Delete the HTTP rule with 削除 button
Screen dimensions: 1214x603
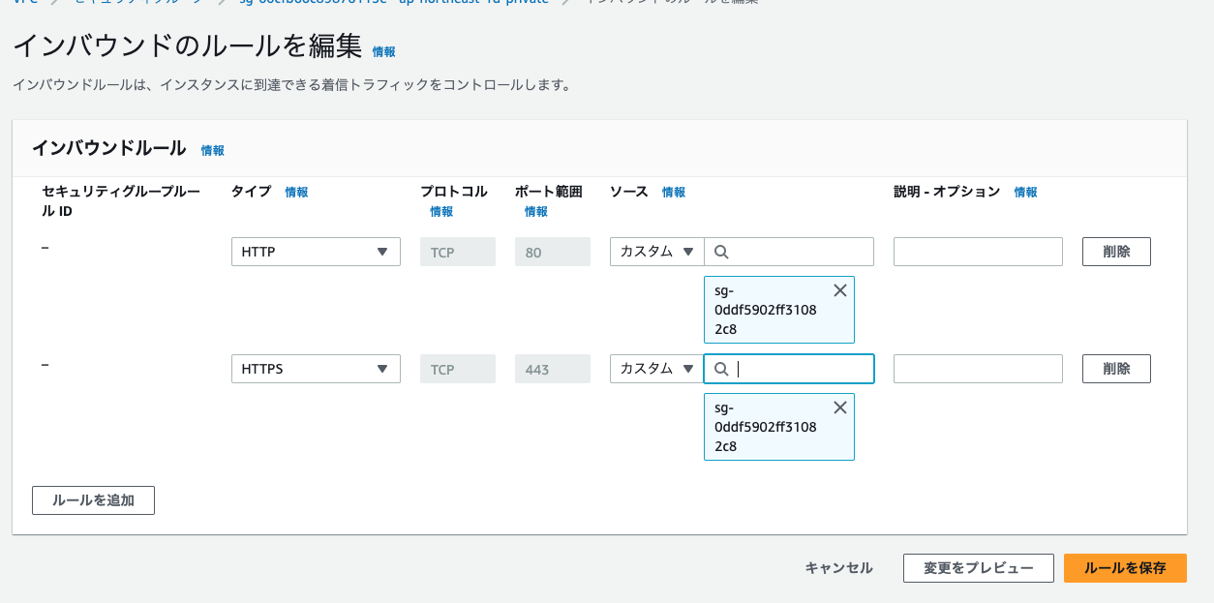coord(1116,252)
